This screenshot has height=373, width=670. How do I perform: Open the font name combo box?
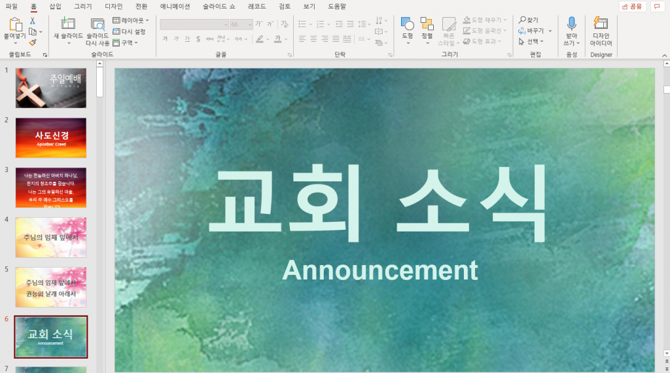tap(194, 24)
